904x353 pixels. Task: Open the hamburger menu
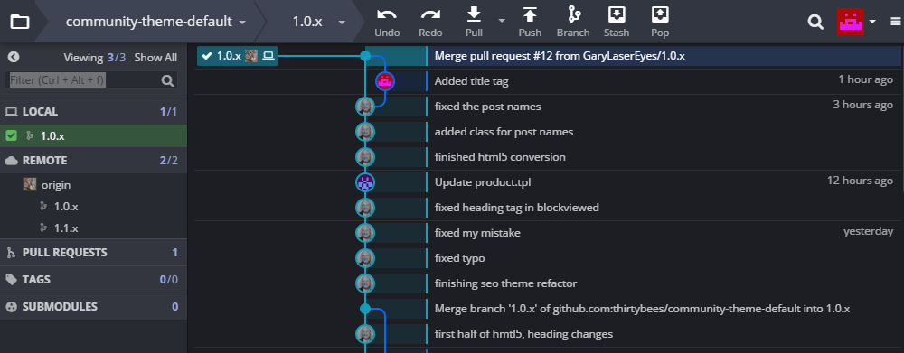click(894, 22)
